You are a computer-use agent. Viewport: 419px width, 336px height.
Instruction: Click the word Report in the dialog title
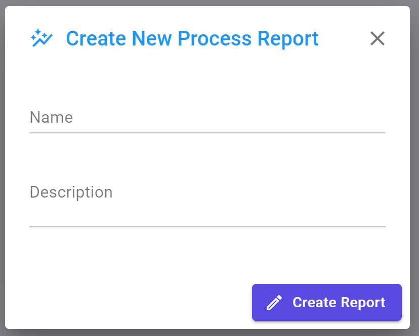(288, 39)
